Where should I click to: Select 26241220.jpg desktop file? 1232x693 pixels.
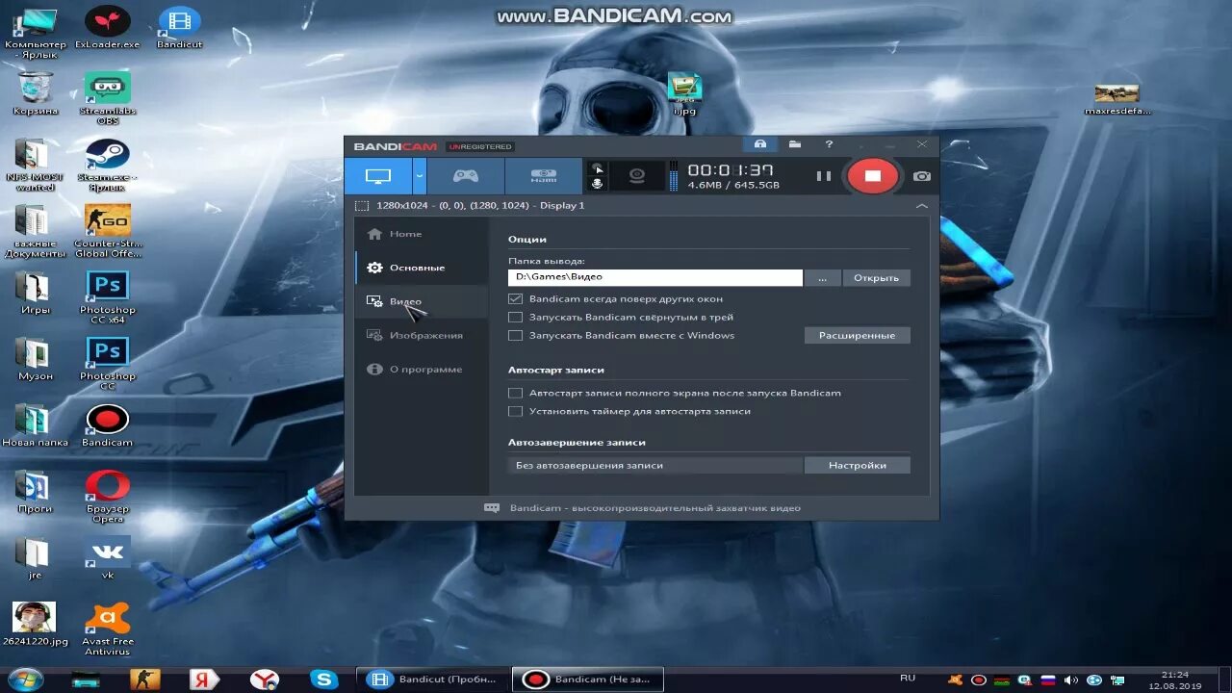point(36,624)
